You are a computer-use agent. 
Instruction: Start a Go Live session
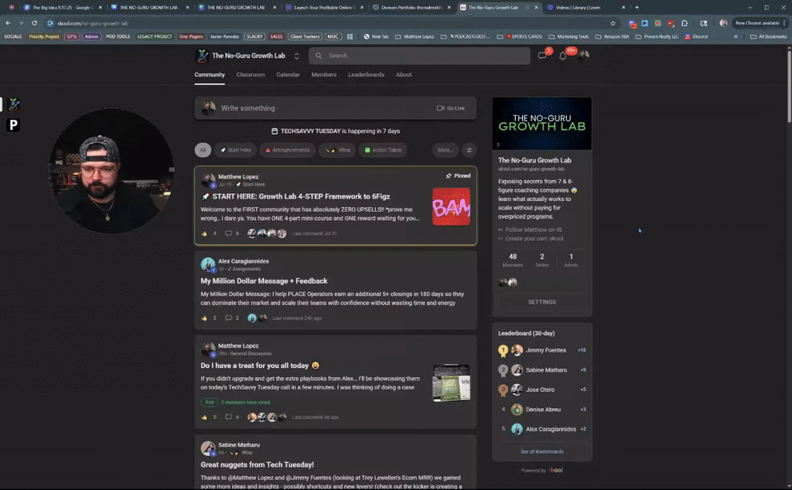point(451,108)
